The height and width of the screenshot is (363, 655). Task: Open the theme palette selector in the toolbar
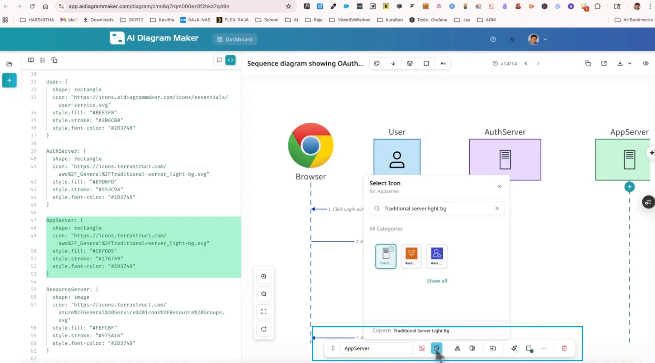(x=377, y=63)
